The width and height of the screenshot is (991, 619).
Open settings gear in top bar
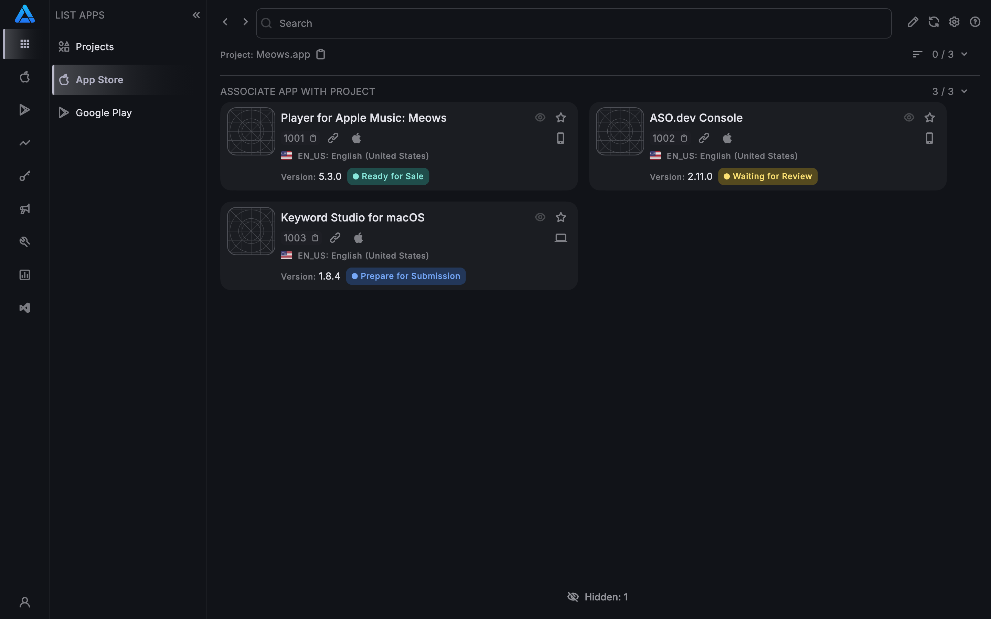click(x=954, y=22)
